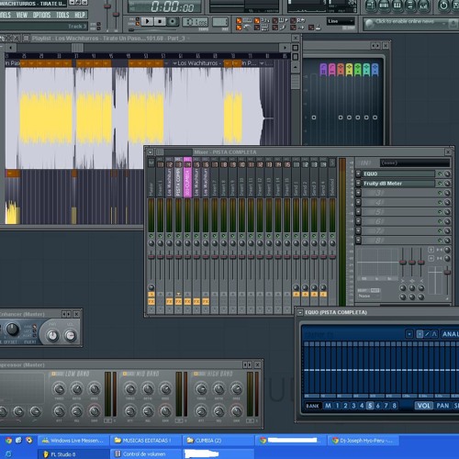Select EQUO bank 5
459x459 pixels.
point(370,406)
